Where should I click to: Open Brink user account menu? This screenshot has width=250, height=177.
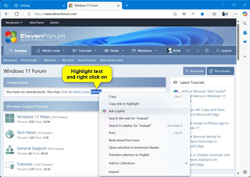[174, 51]
